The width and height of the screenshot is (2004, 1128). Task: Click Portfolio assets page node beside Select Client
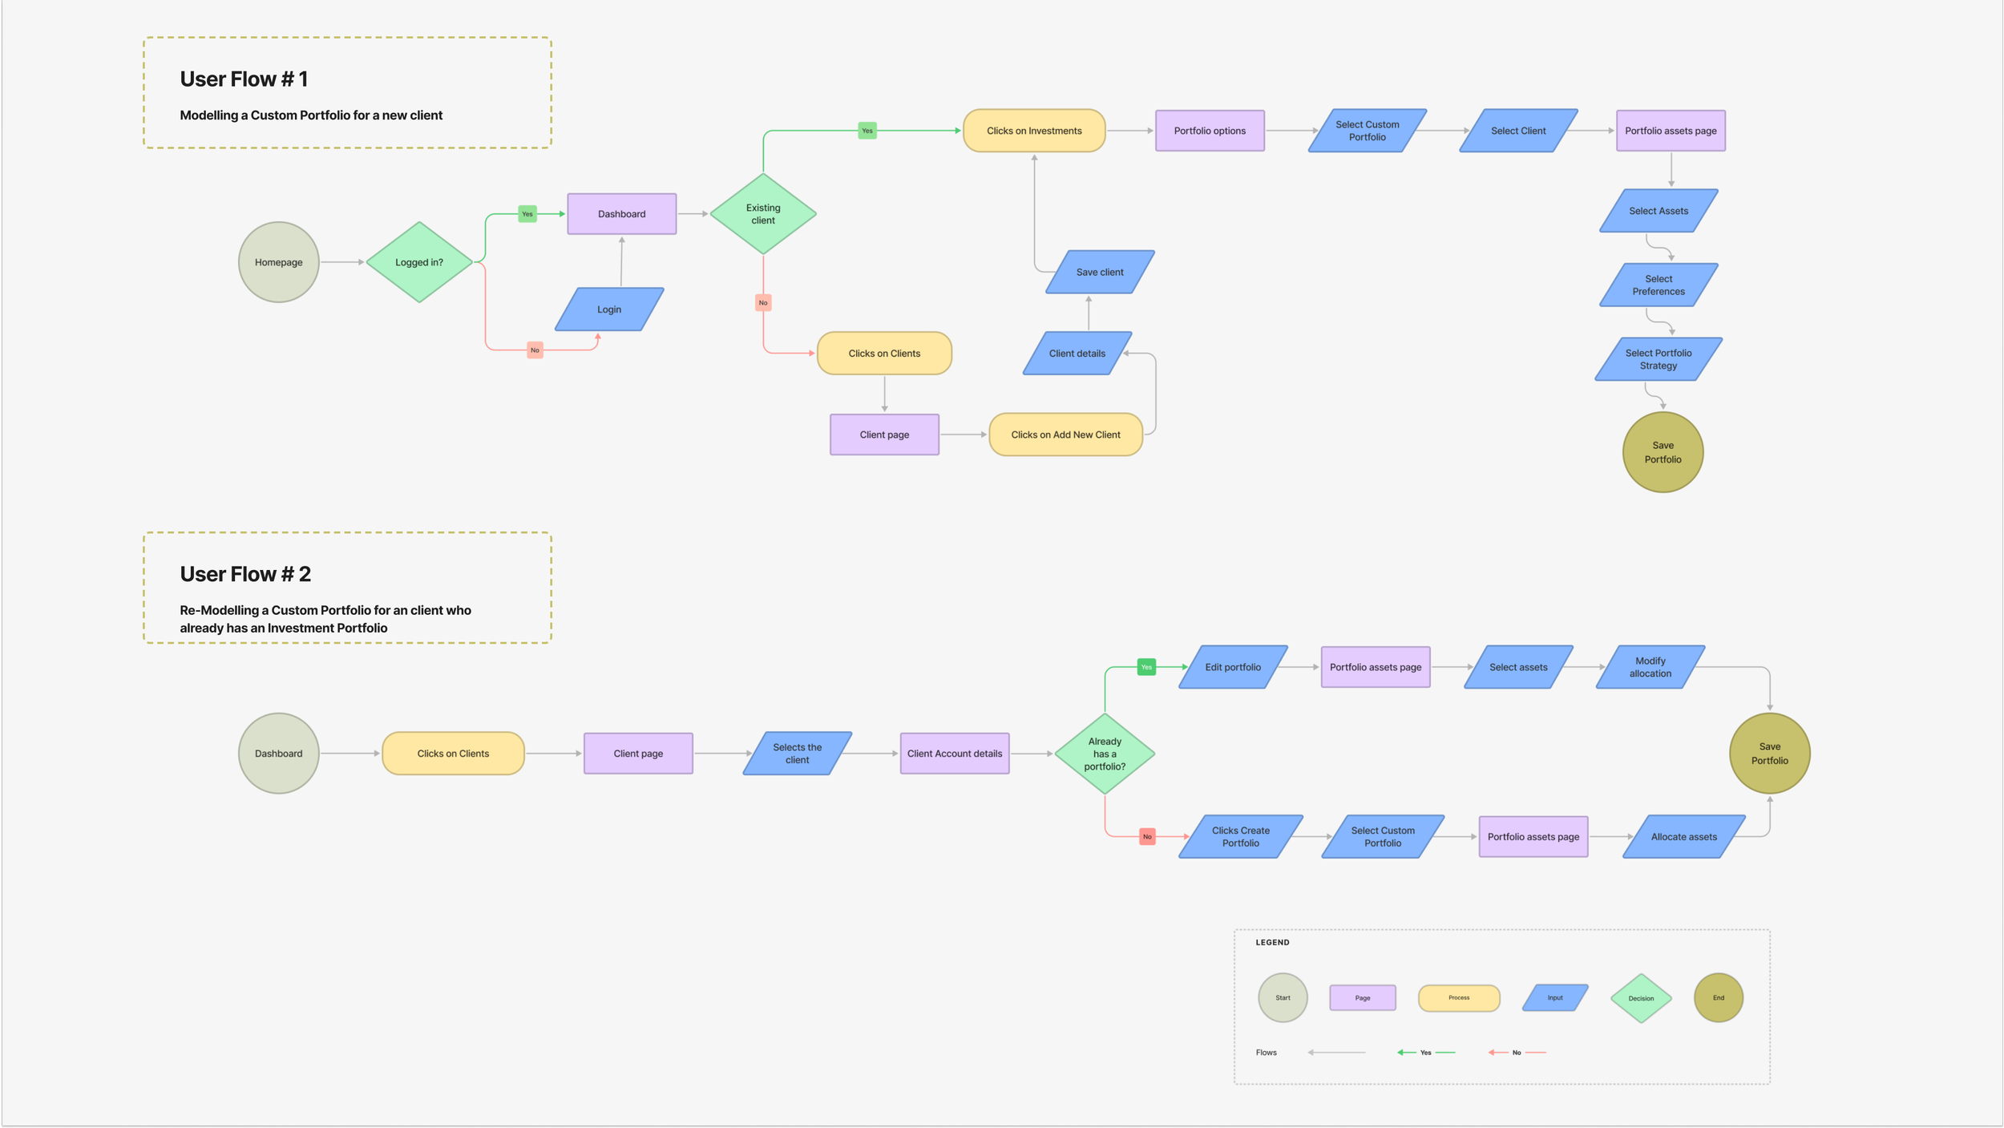pos(1671,131)
